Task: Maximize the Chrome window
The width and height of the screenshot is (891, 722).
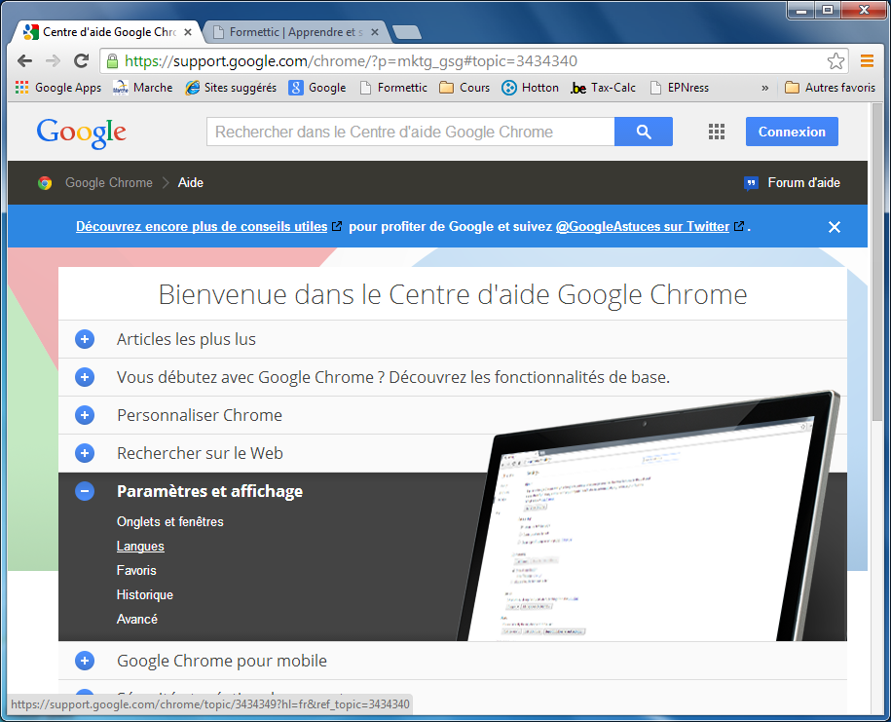Action: click(828, 11)
